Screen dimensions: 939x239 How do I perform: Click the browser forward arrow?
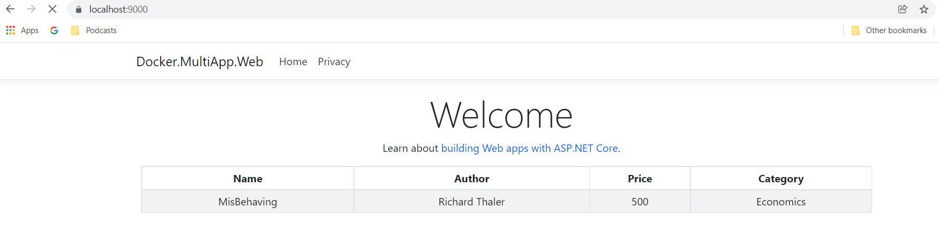coord(32,9)
